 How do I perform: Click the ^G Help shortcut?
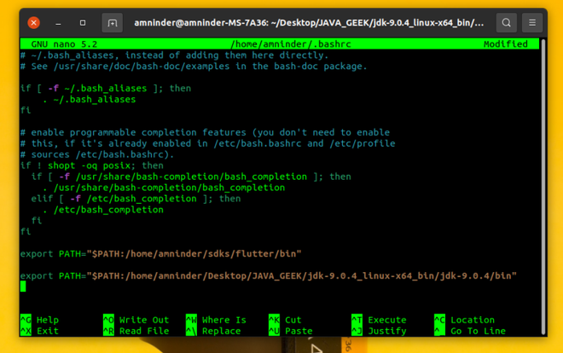(x=39, y=320)
